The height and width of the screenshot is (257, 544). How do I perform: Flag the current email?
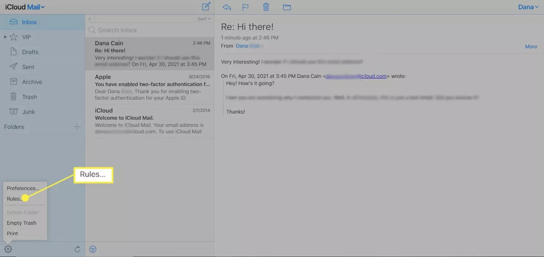click(x=245, y=7)
